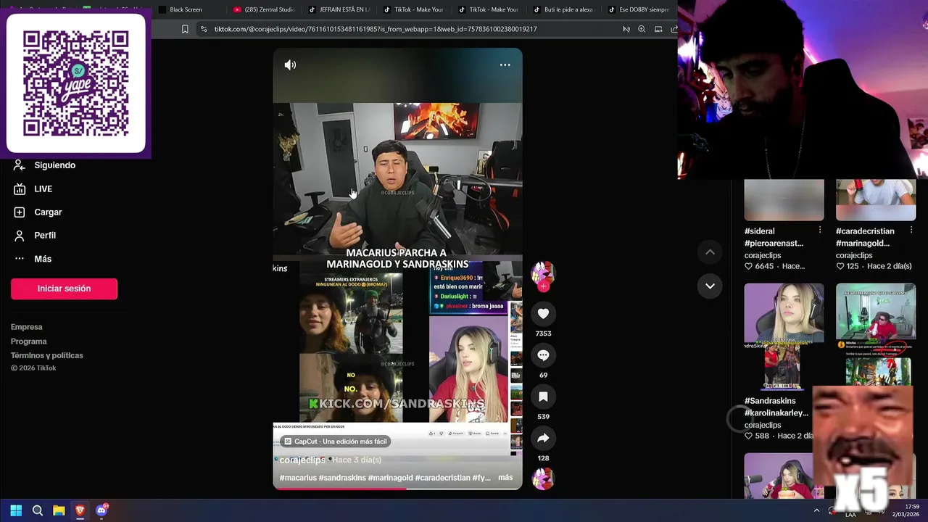The width and height of the screenshot is (928, 522).
Task: Open Términos y políticas link
Action: [47, 355]
